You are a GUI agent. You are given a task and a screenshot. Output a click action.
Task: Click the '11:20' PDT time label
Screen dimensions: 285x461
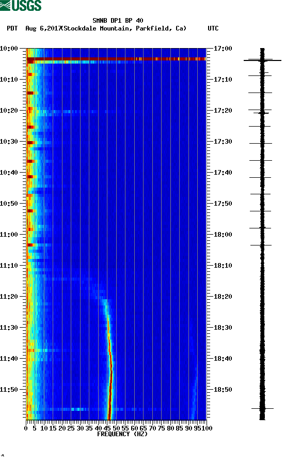[x=9, y=297]
